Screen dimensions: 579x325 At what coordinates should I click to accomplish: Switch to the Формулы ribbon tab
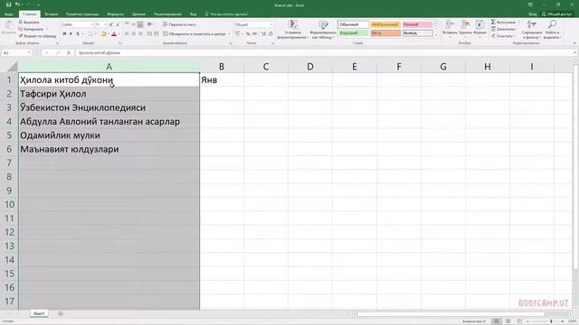click(115, 14)
